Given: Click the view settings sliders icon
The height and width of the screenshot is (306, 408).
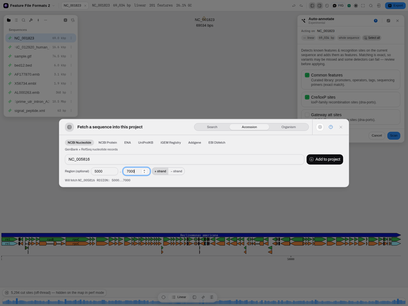Looking at the screenshot, I should point(212,297).
